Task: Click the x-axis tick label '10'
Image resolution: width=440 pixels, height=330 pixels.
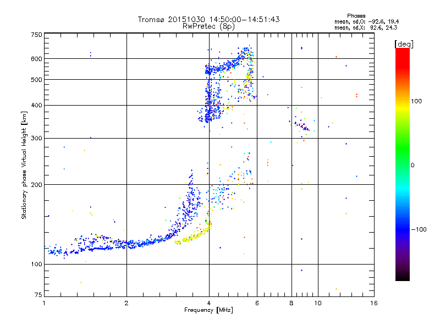Action: click(318, 303)
